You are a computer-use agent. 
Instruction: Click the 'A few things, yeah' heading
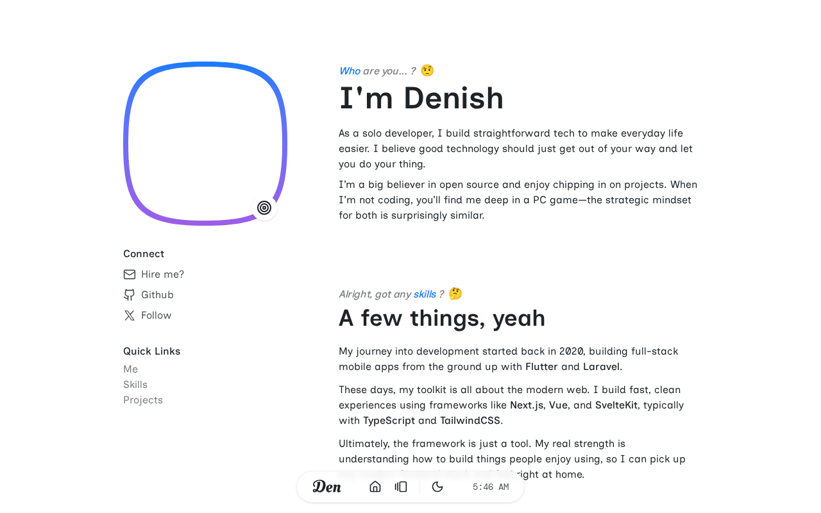[x=442, y=318]
